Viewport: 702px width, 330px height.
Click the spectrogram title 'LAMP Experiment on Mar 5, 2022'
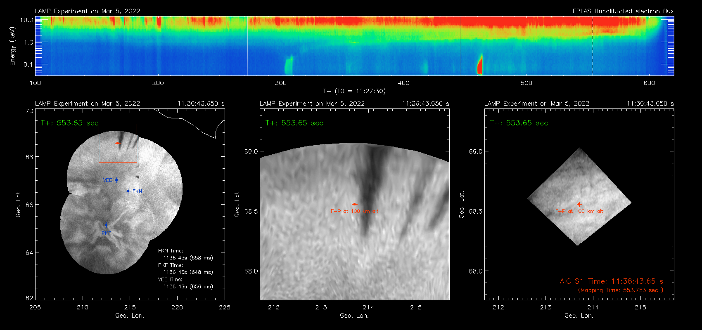pos(88,11)
